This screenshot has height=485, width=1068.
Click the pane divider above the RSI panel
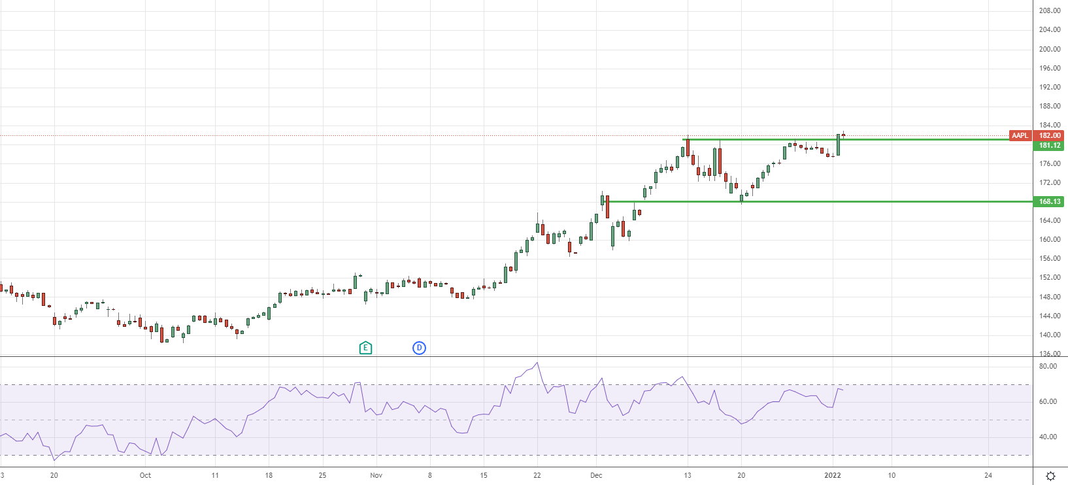click(523, 356)
